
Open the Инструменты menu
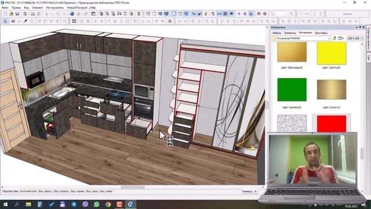55,8
